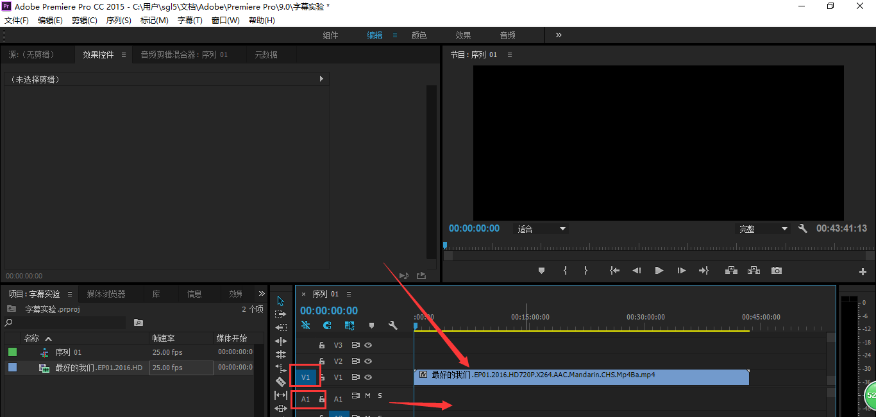Open the Program monitor button editor plus
The width and height of the screenshot is (876, 417).
pyautogui.click(x=863, y=271)
